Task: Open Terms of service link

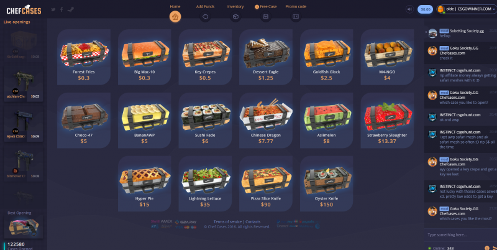Action: (227, 222)
